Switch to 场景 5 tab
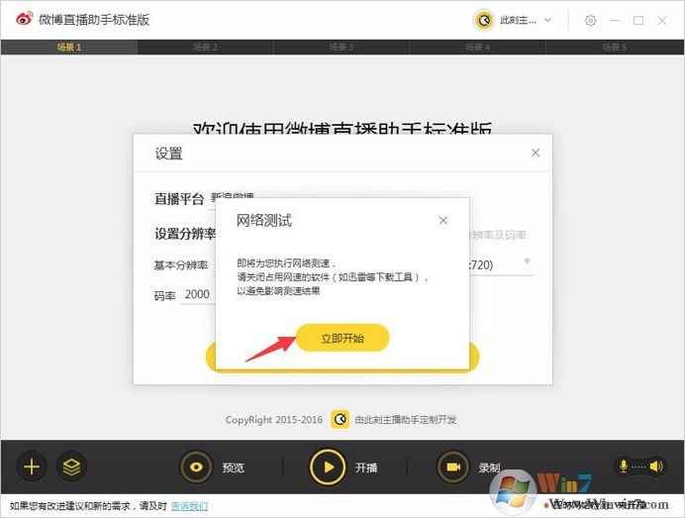685x518 pixels. click(x=615, y=47)
